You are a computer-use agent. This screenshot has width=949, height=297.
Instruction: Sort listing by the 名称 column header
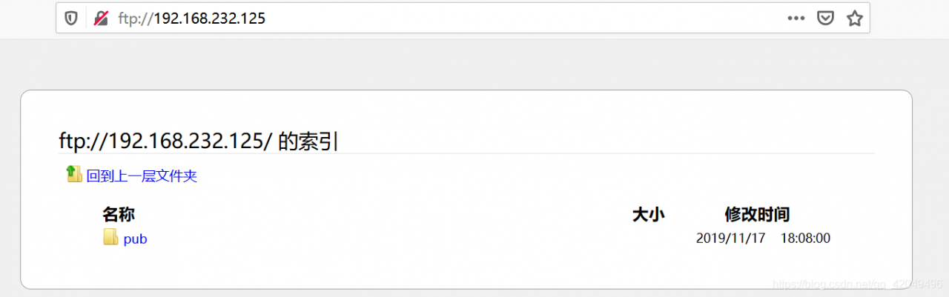click(119, 215)
